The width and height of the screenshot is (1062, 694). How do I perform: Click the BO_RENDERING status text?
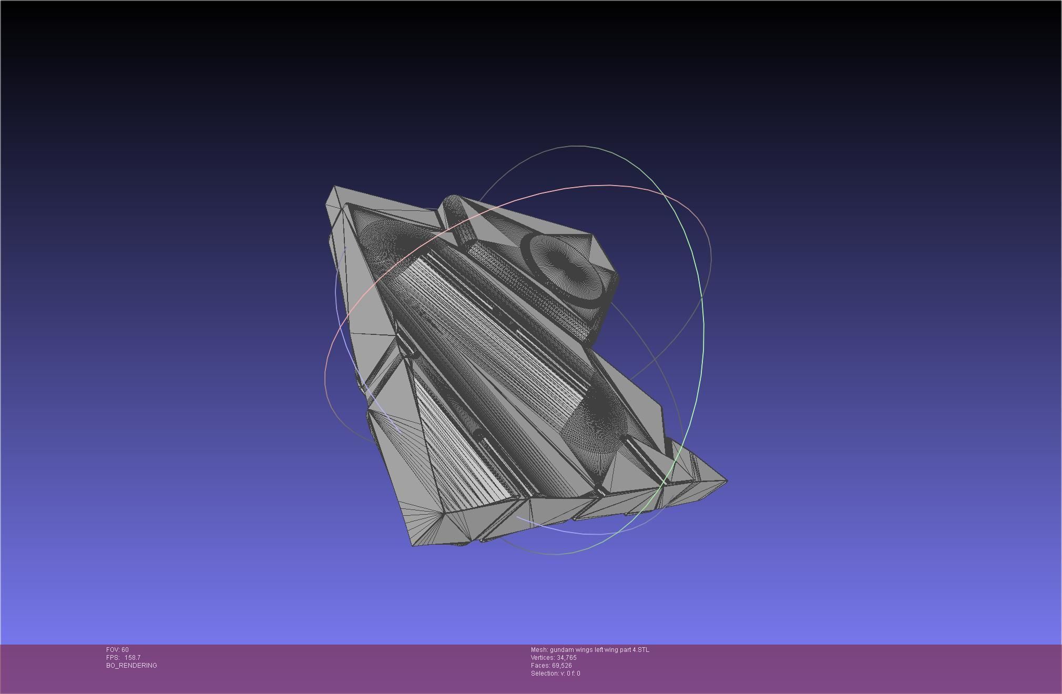(x=131, y=666)
